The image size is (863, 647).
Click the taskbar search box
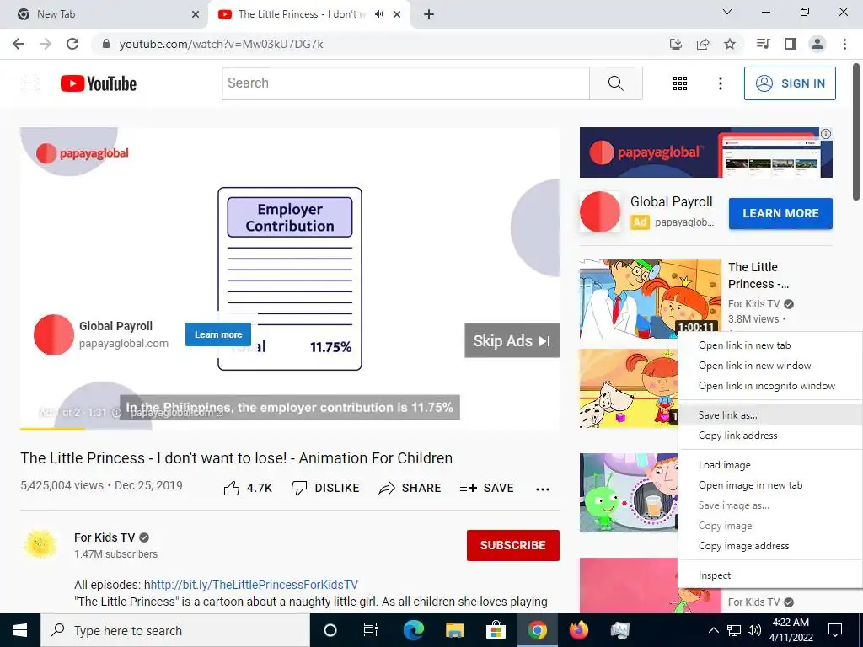175,630
